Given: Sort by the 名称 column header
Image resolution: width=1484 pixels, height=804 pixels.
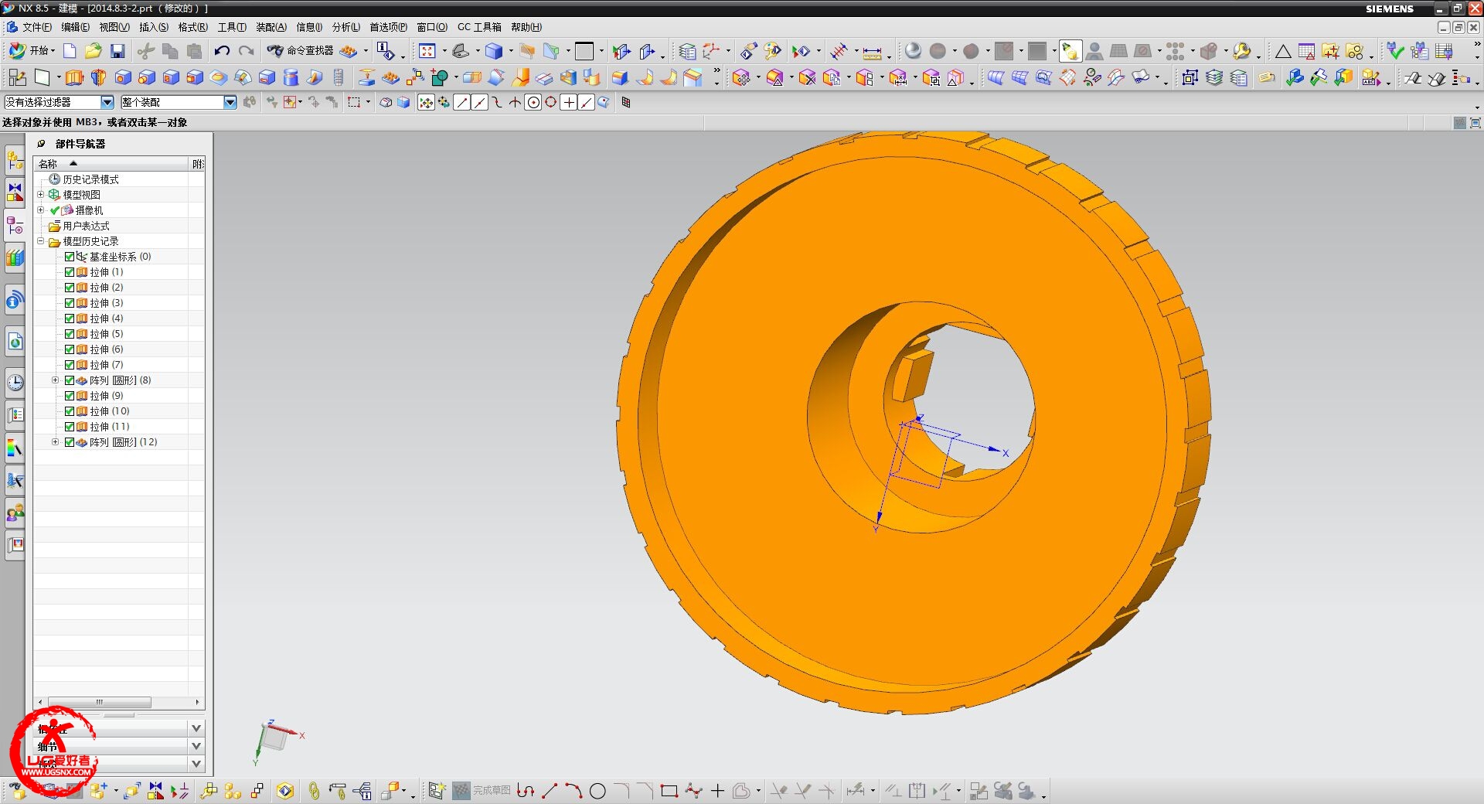Looking at the screenshot, I should (111, 164).
